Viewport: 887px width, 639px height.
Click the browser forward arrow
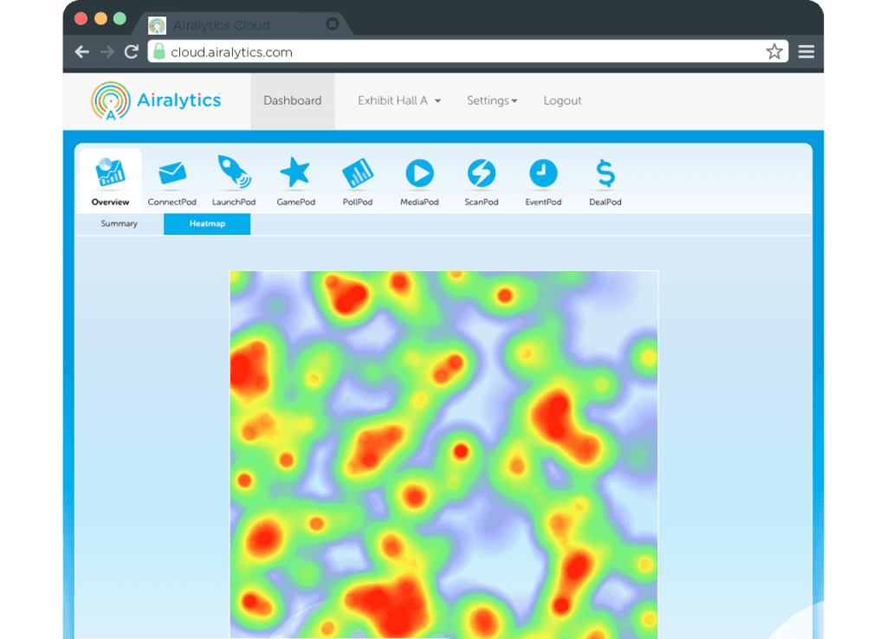tap(107, 52)
